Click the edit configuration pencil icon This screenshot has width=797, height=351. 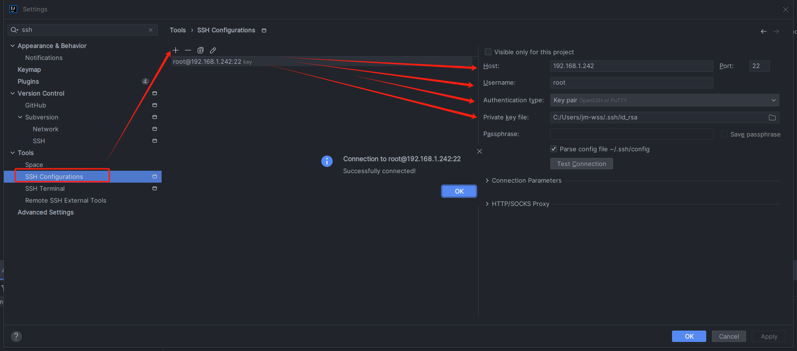pos(213,50)
